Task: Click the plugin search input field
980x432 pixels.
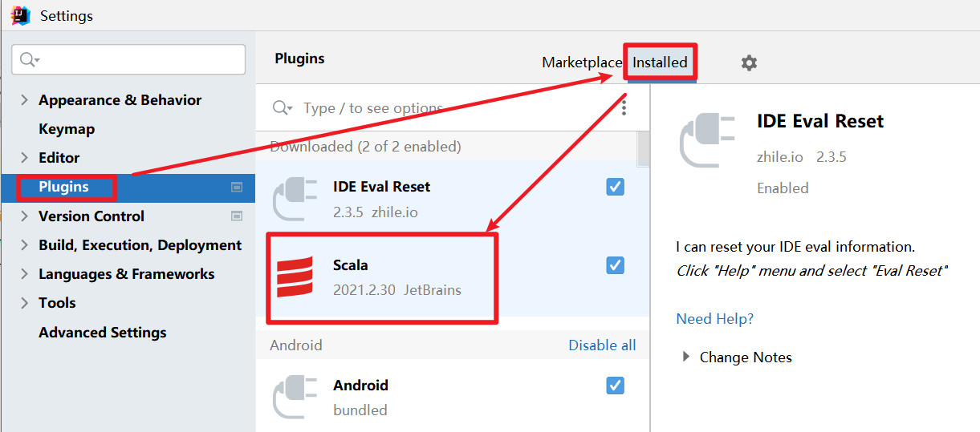Action: pyautogui.click(x=449, y=108)
